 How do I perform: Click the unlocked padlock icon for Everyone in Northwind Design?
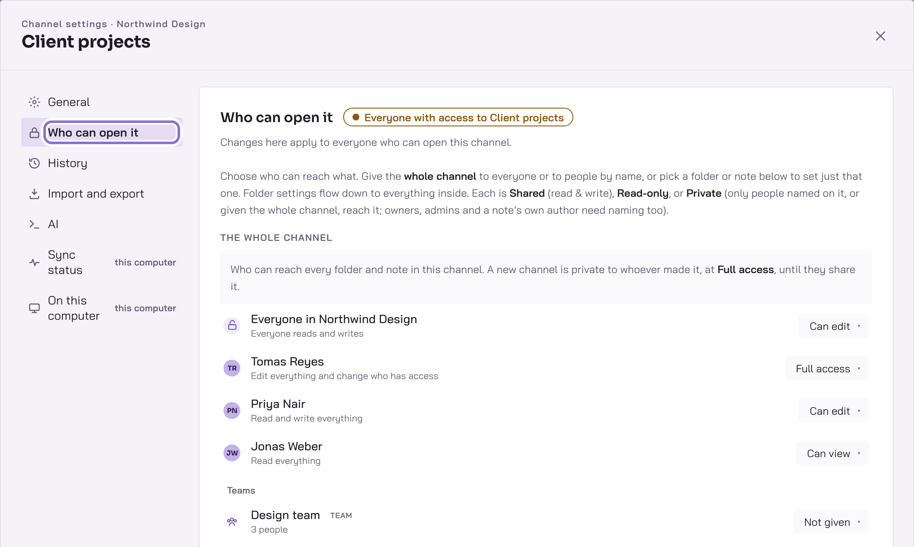pyautogui.click(x=232, y=326)
